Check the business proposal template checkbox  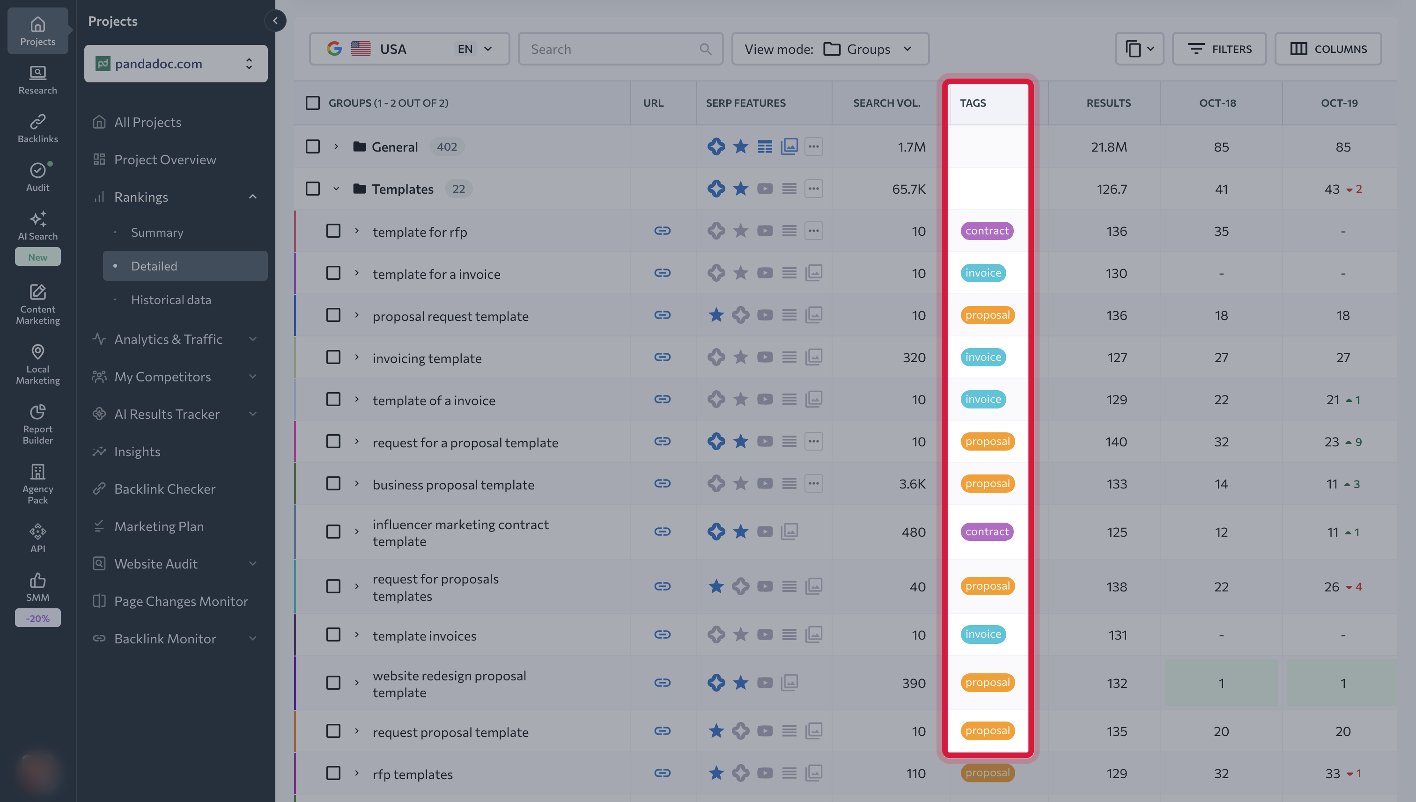(x=333, y=484)
